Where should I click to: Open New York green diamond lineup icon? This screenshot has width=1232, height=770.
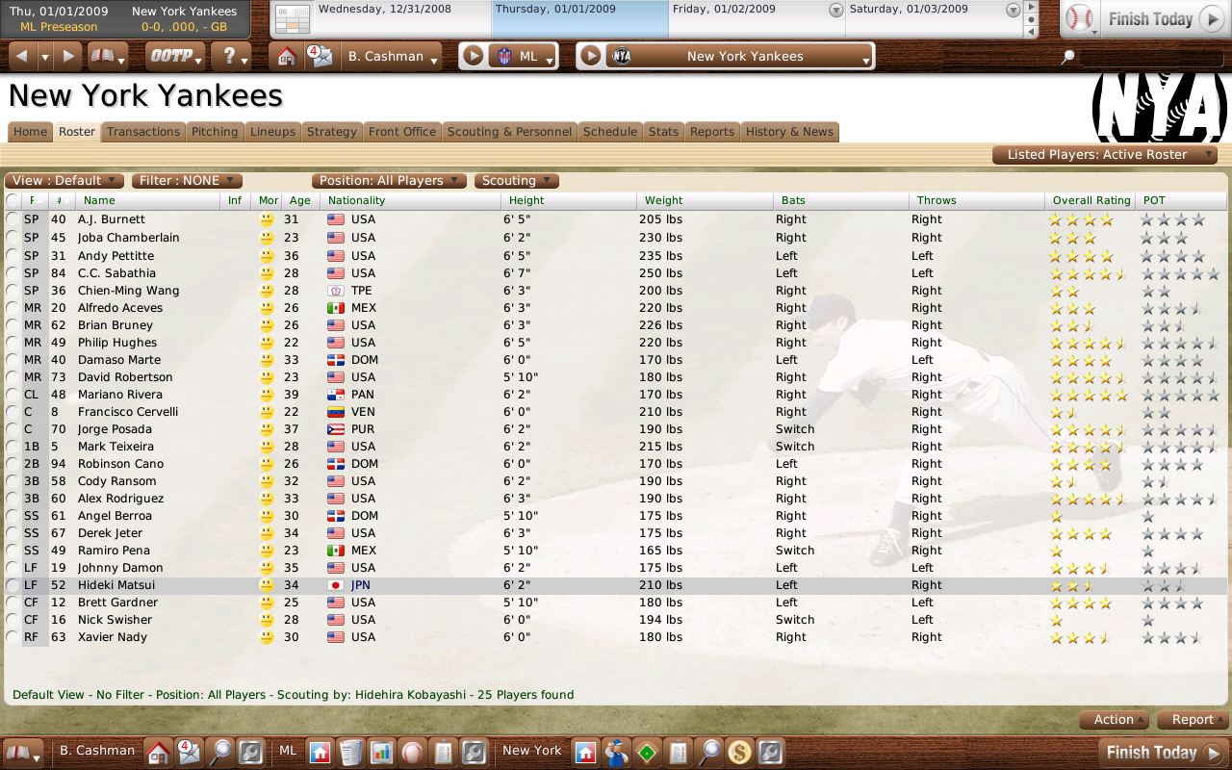648,752
